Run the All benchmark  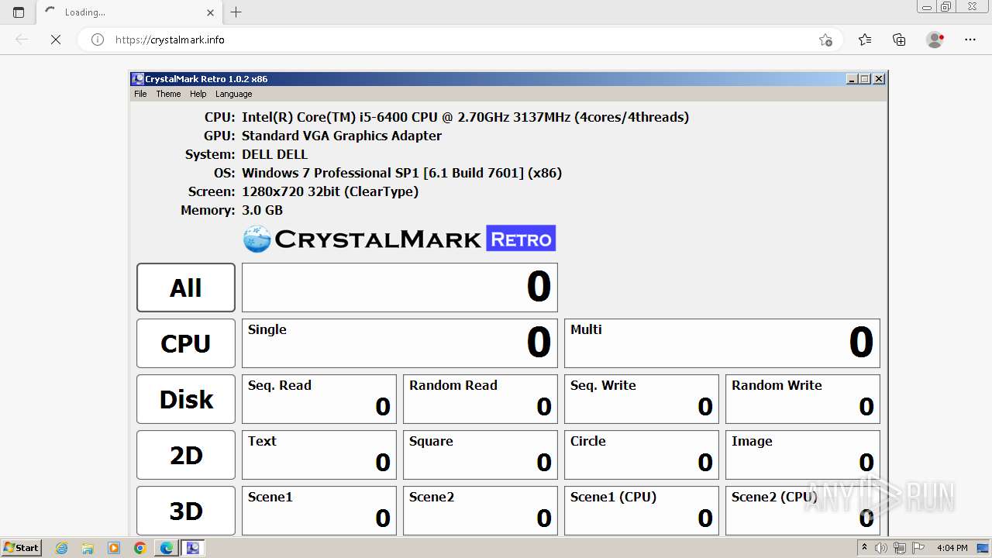coord(186,288)
